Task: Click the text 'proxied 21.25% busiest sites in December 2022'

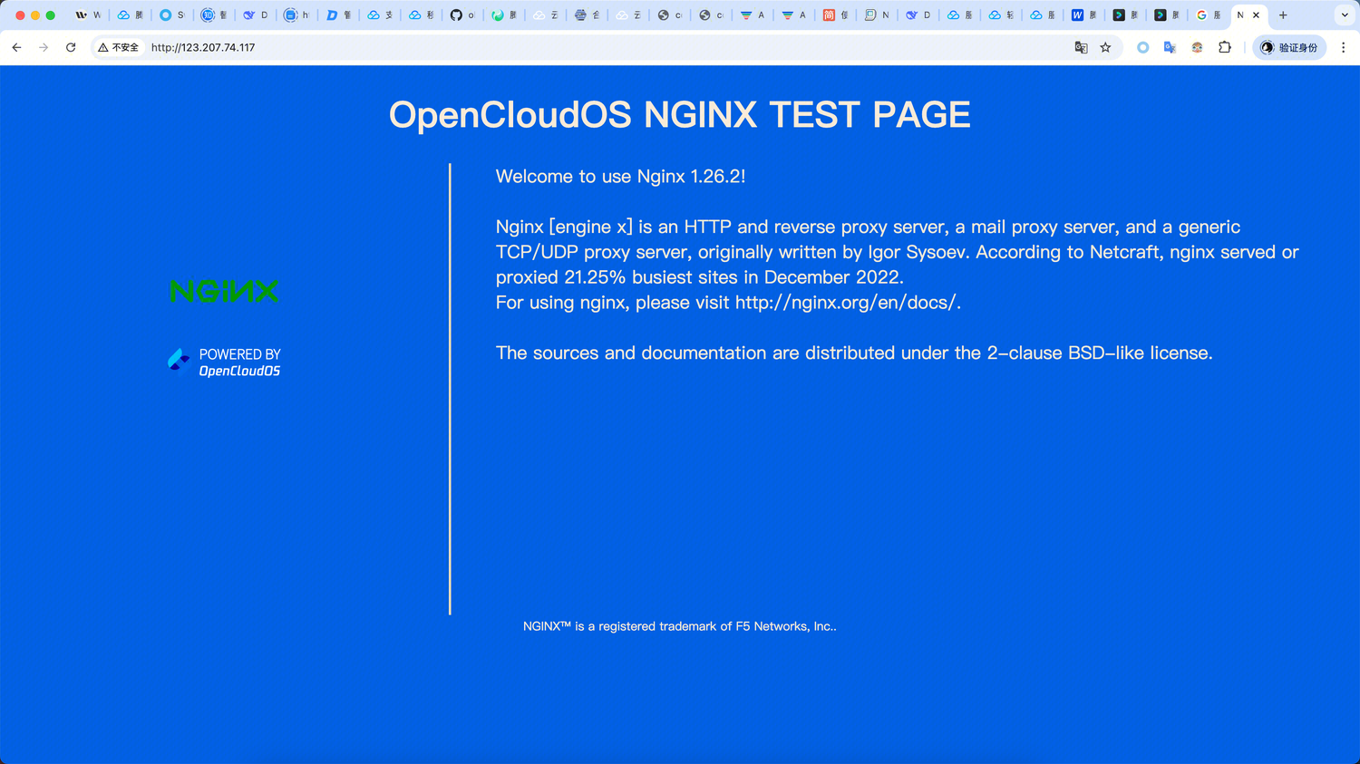Action: [698, 277]
